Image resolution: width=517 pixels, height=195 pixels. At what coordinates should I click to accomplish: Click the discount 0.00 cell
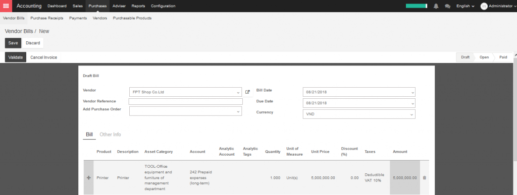[355, 178]
